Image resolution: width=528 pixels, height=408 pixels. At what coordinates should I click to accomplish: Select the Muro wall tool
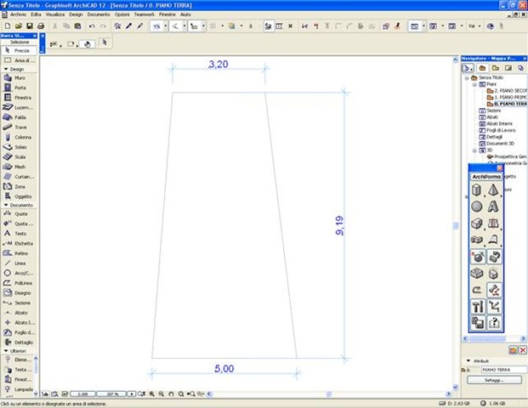point(20,77)
